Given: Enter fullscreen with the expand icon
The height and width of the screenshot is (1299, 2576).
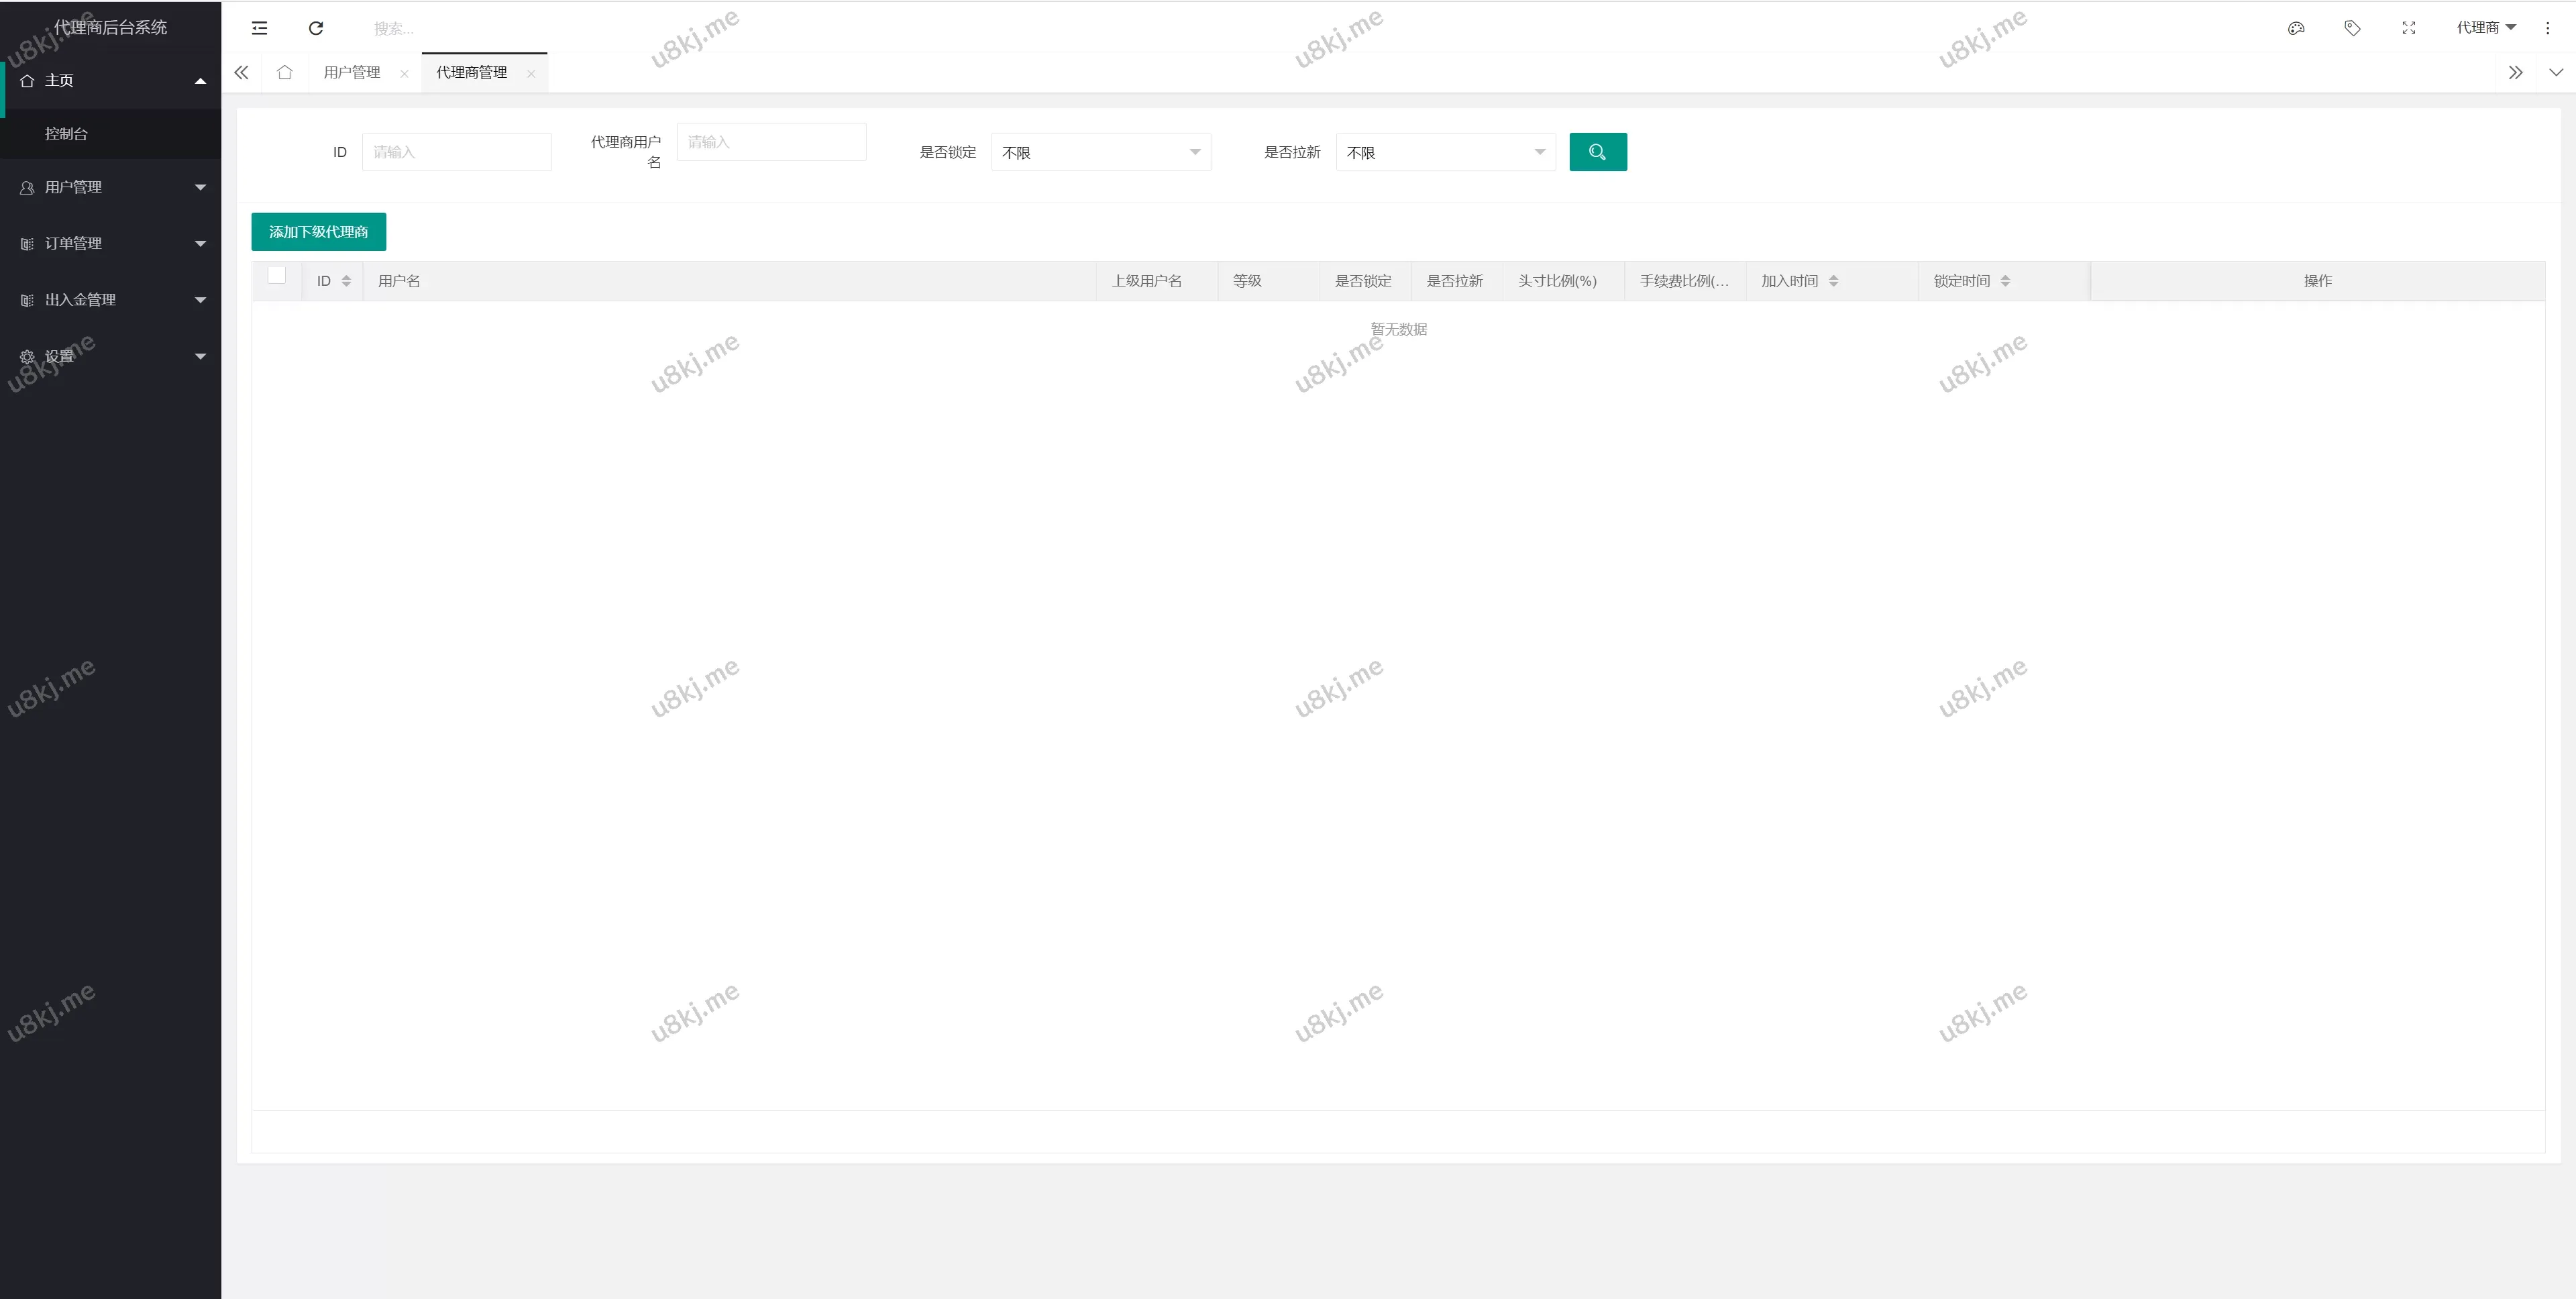Looking at the screenshot, I should pos(2408,28).
